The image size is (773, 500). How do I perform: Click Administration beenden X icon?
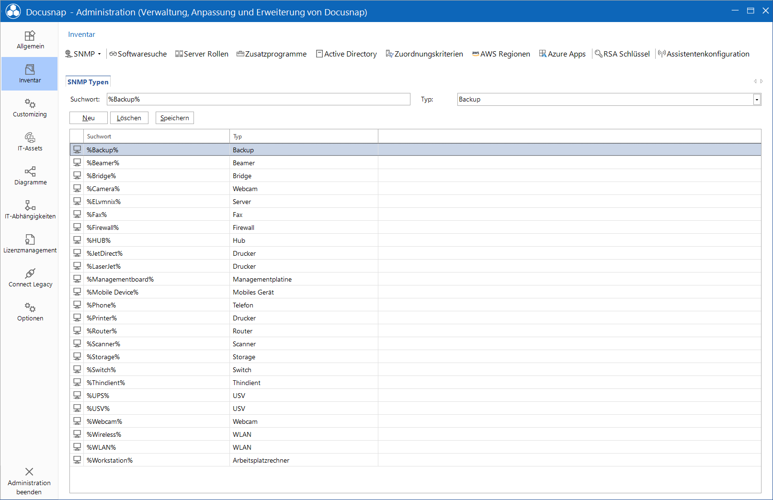pos(29,472)
